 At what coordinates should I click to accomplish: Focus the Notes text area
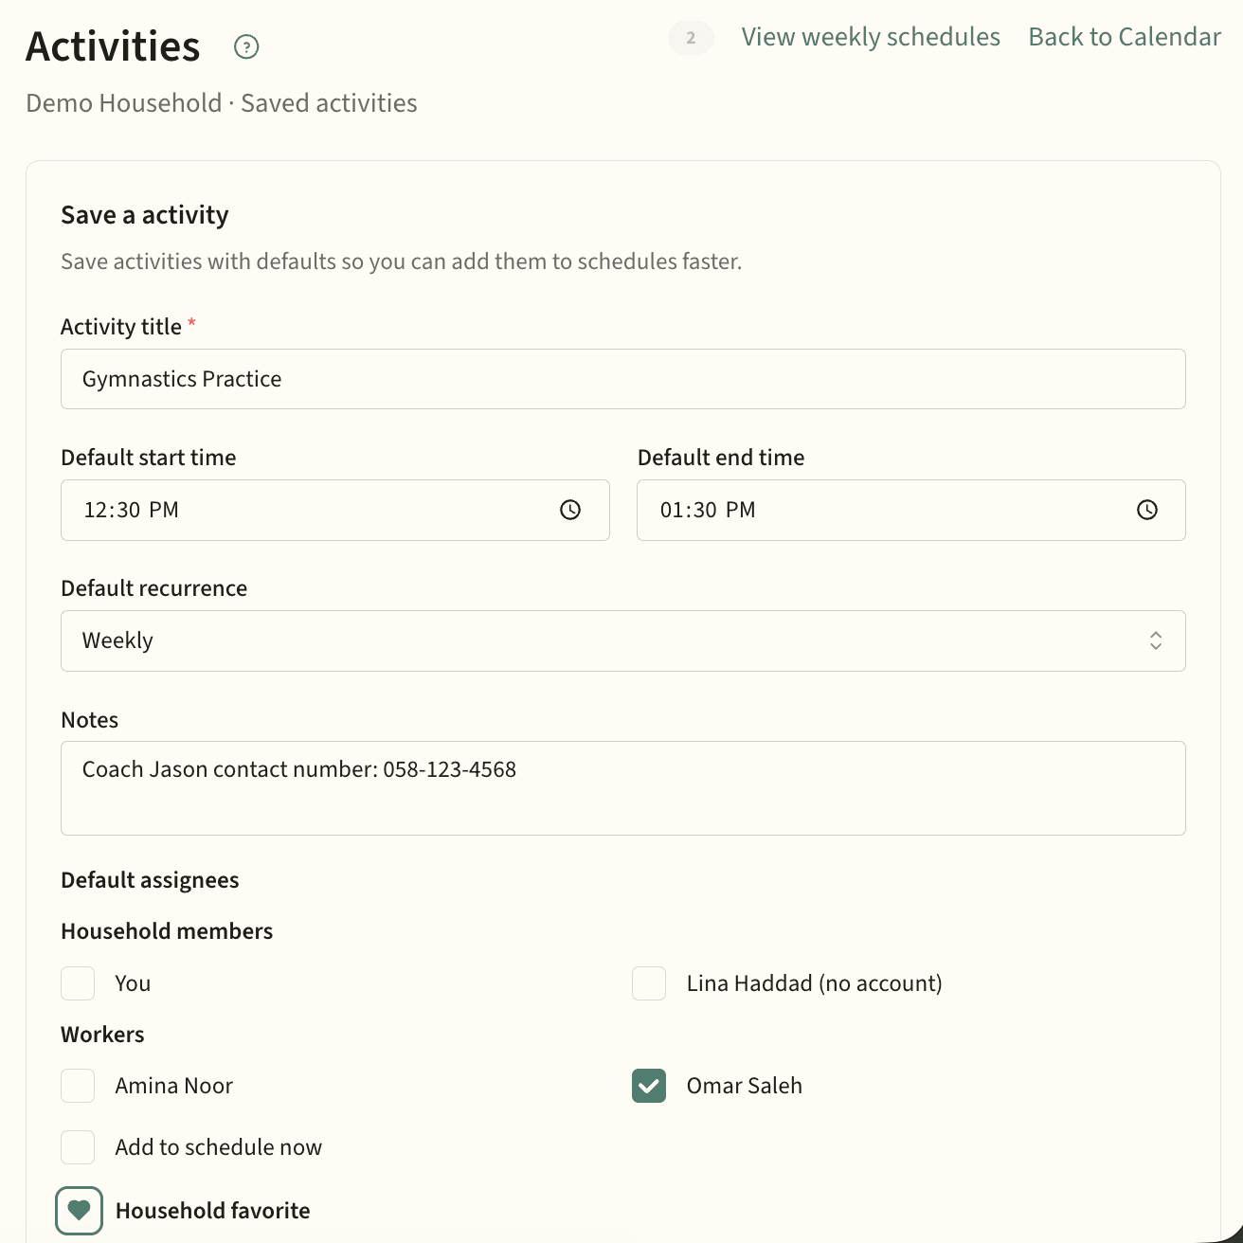pyautogui.click(x=622, y=788)
